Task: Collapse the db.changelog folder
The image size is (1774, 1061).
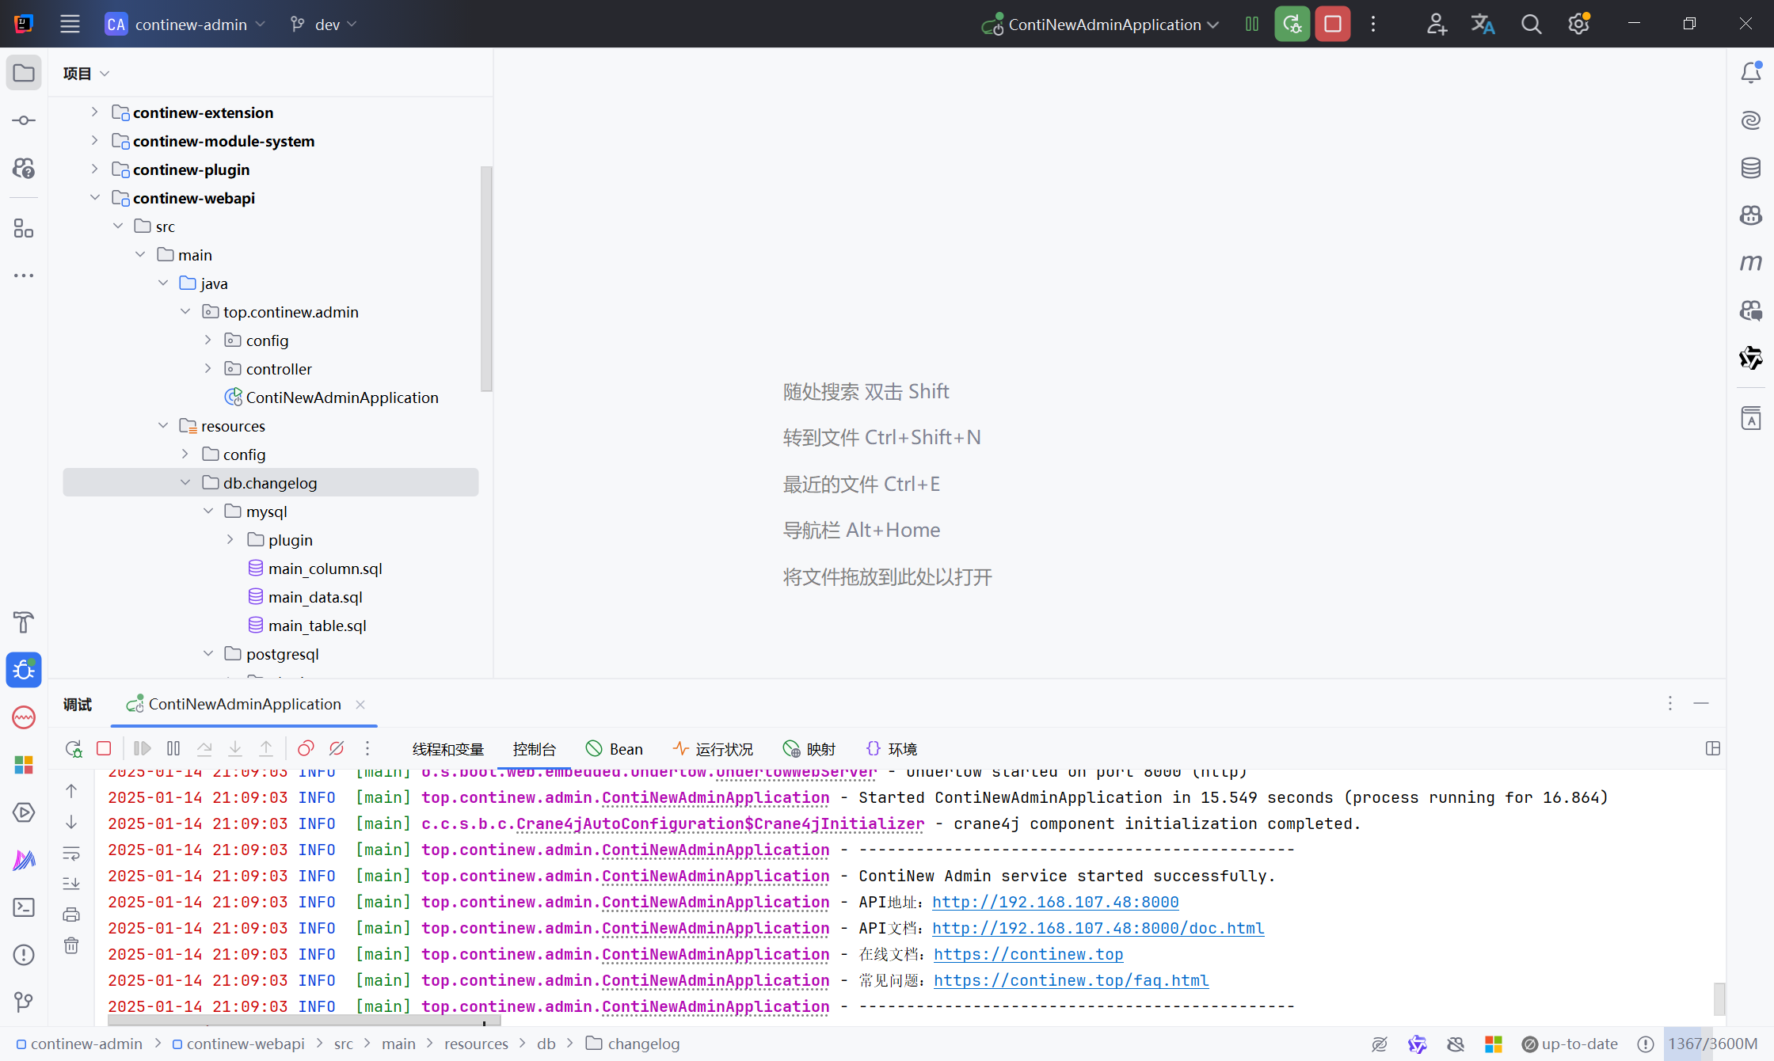Action: tap(185, 482)
